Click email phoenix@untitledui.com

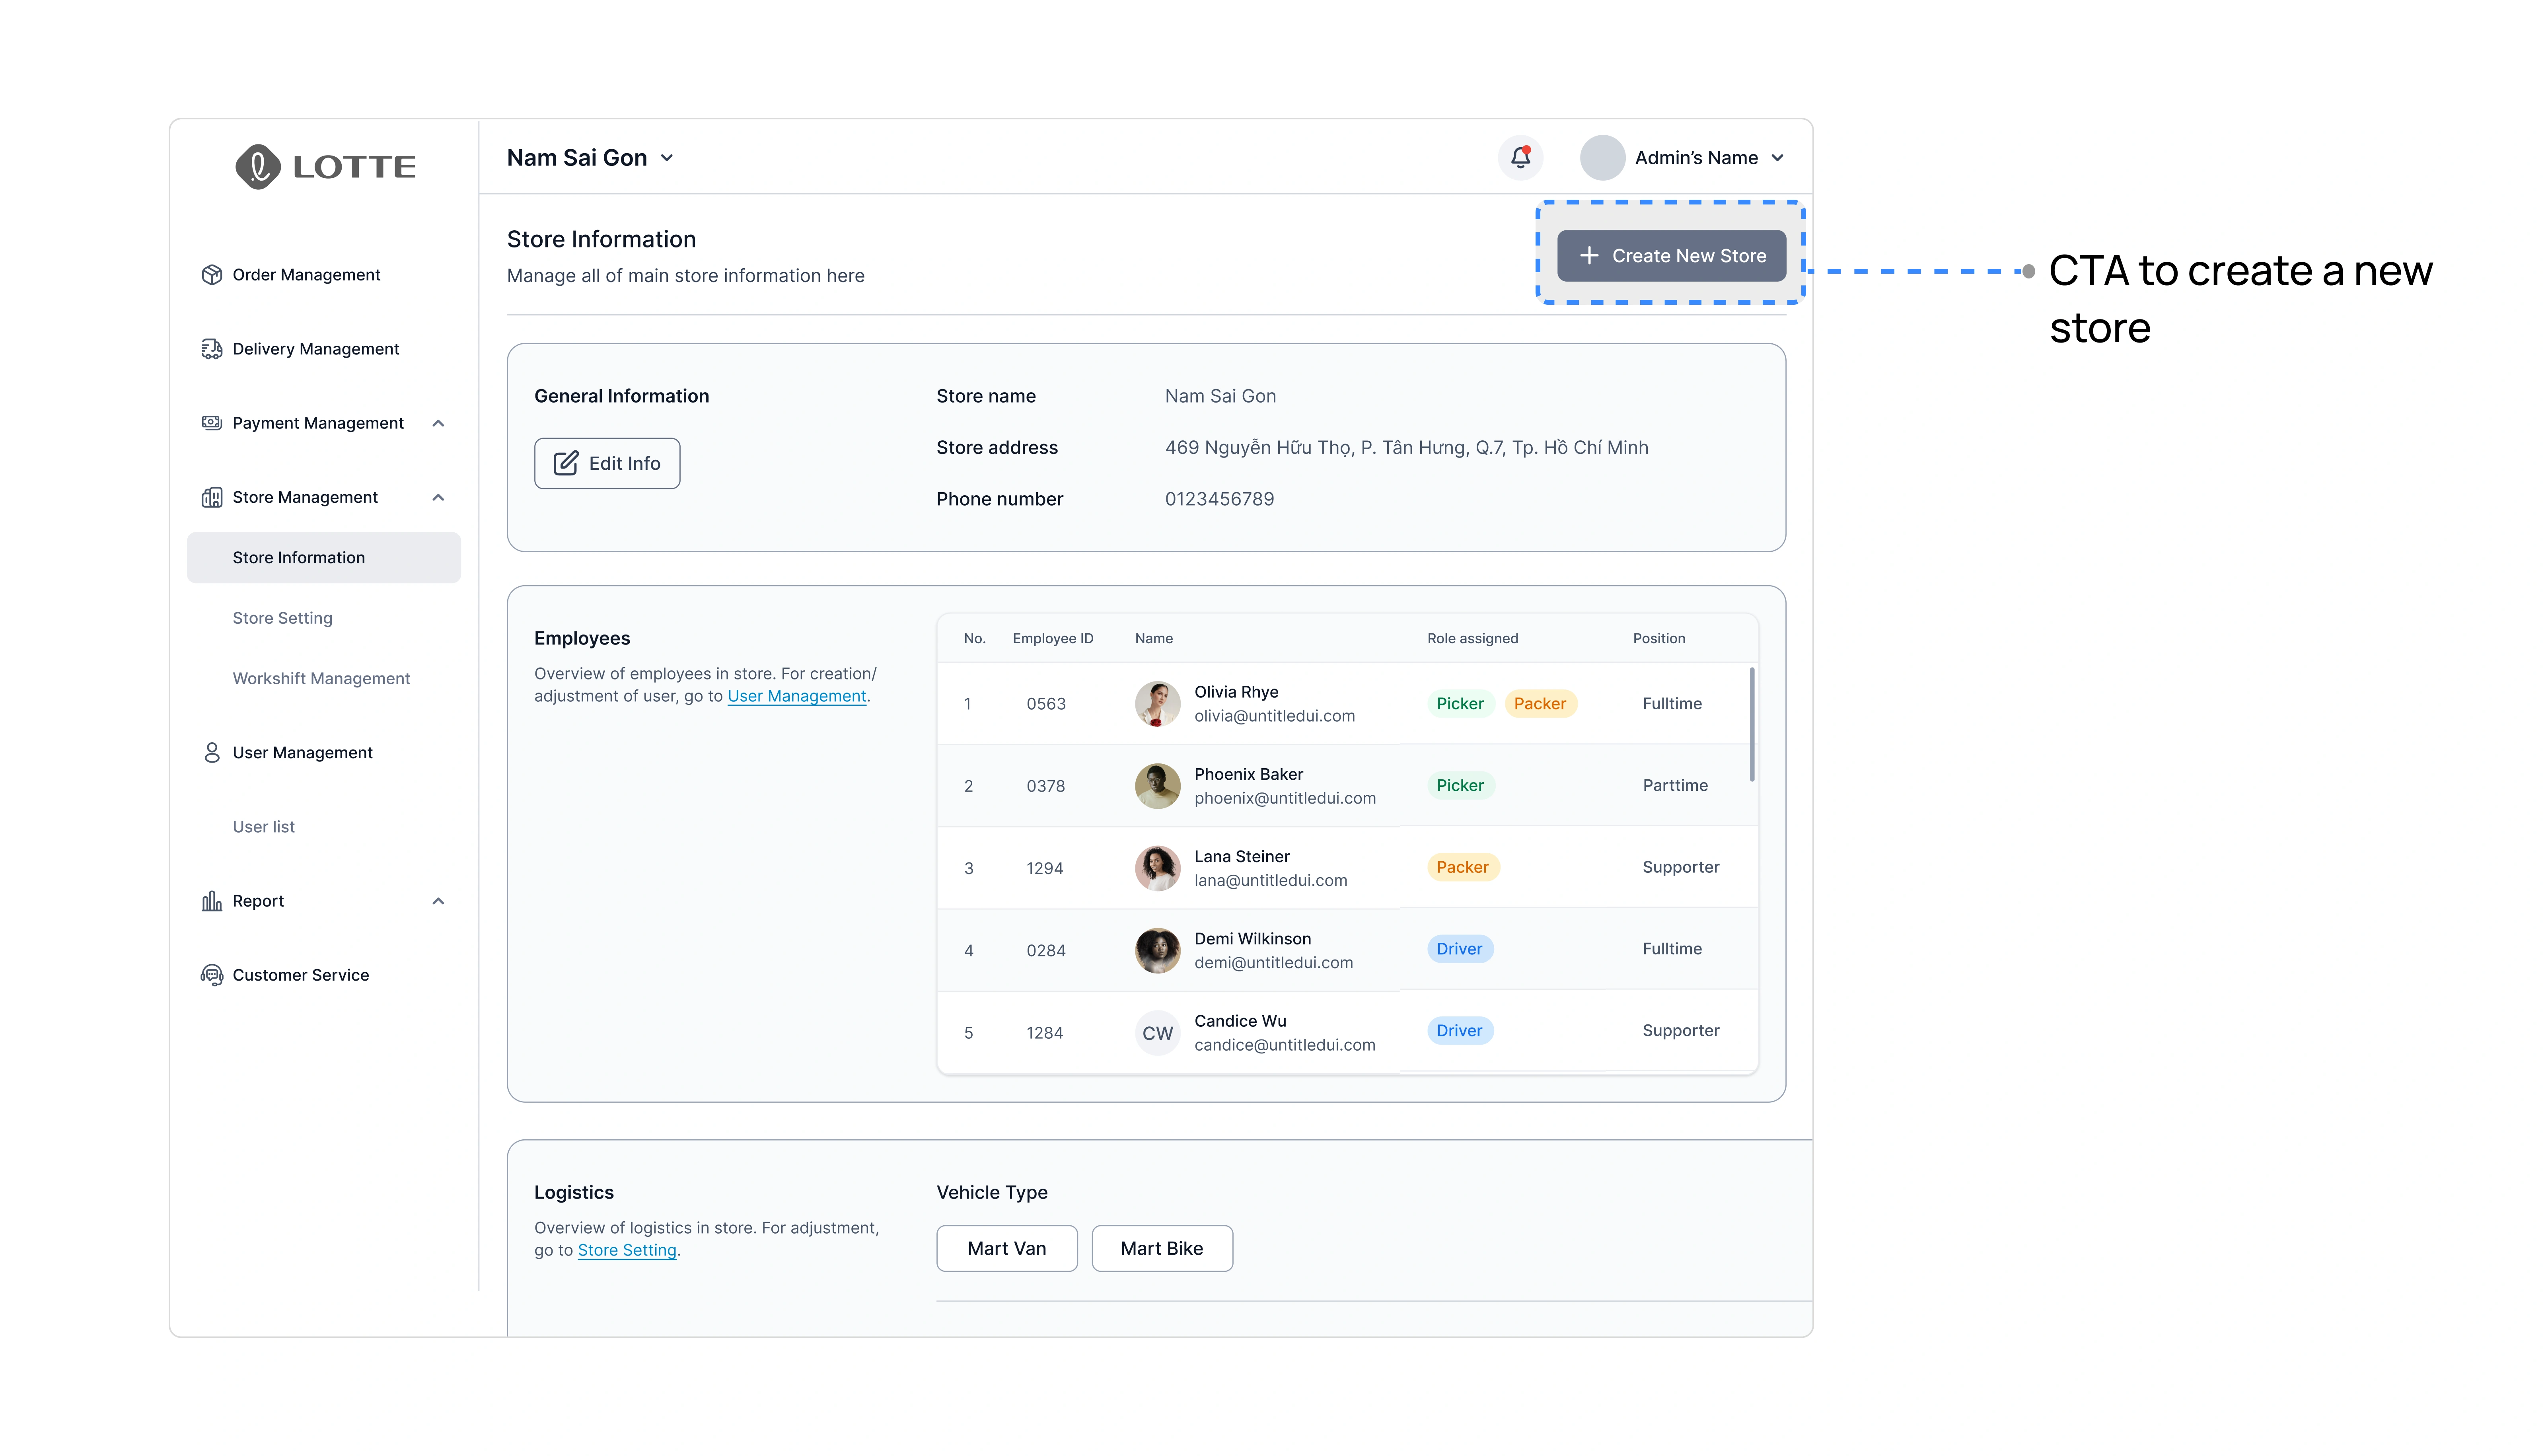click(x=1285, y=798)
